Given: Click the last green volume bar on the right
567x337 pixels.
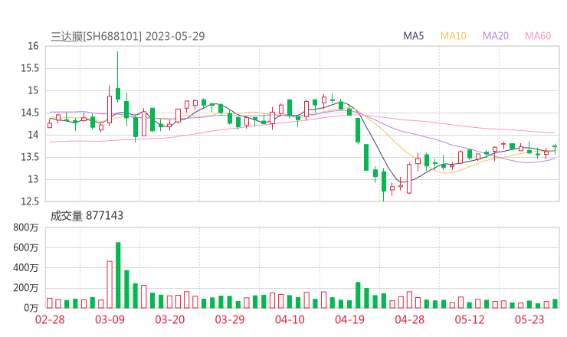Looking at the screenshot, I should pyautogui.click(x=555, y=304).
